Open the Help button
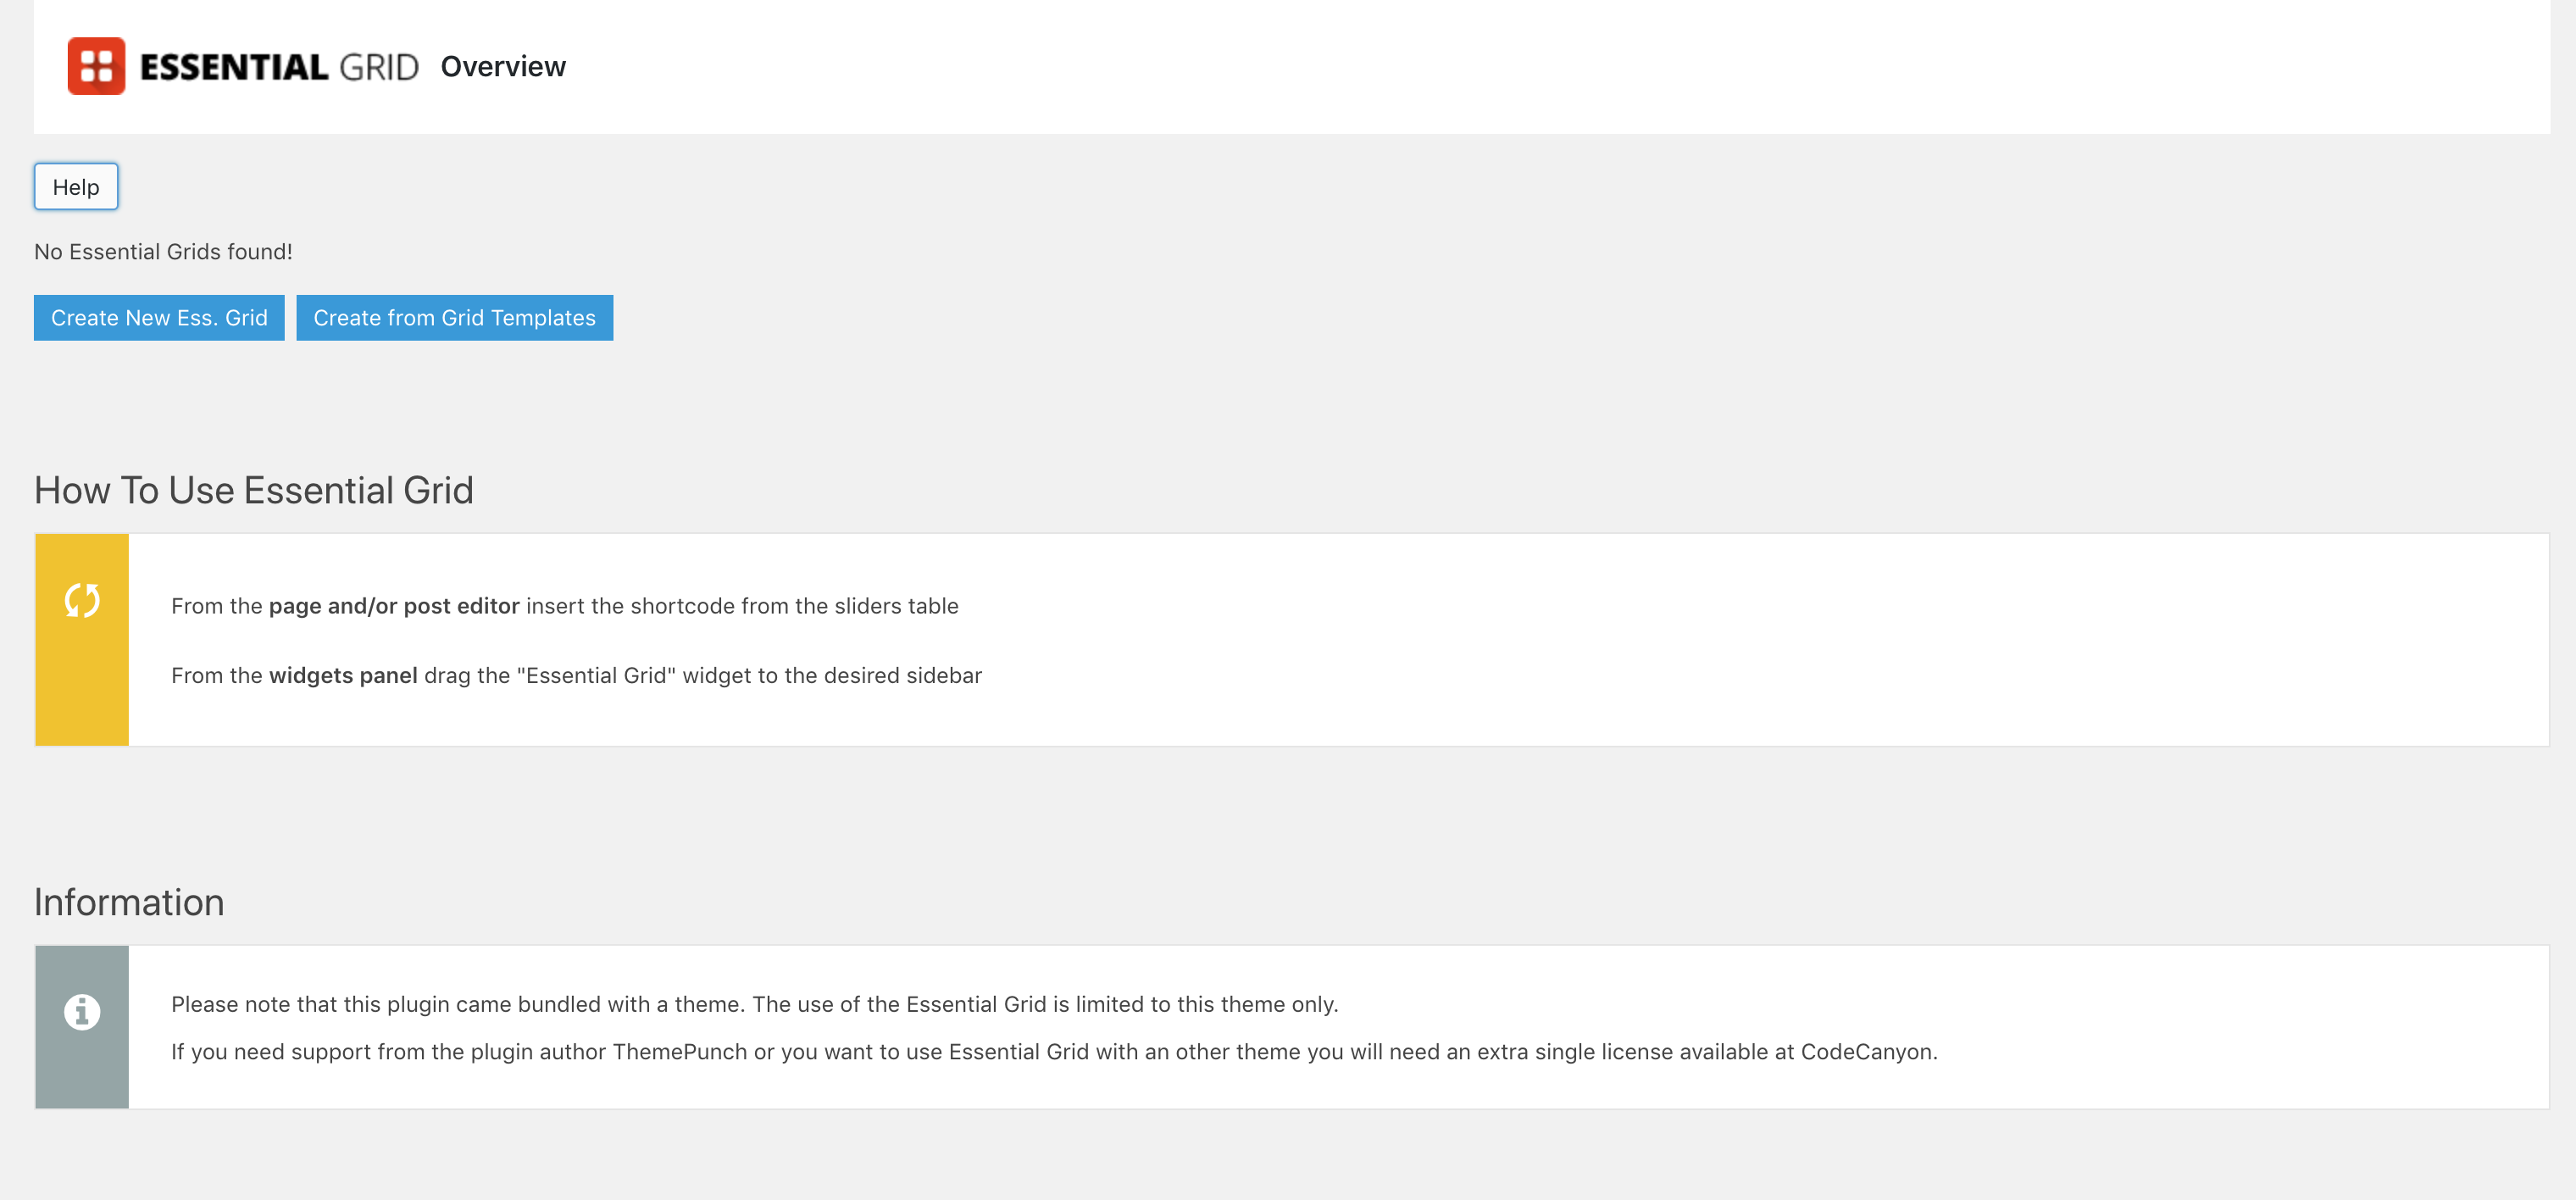 [x=76, y=187]
